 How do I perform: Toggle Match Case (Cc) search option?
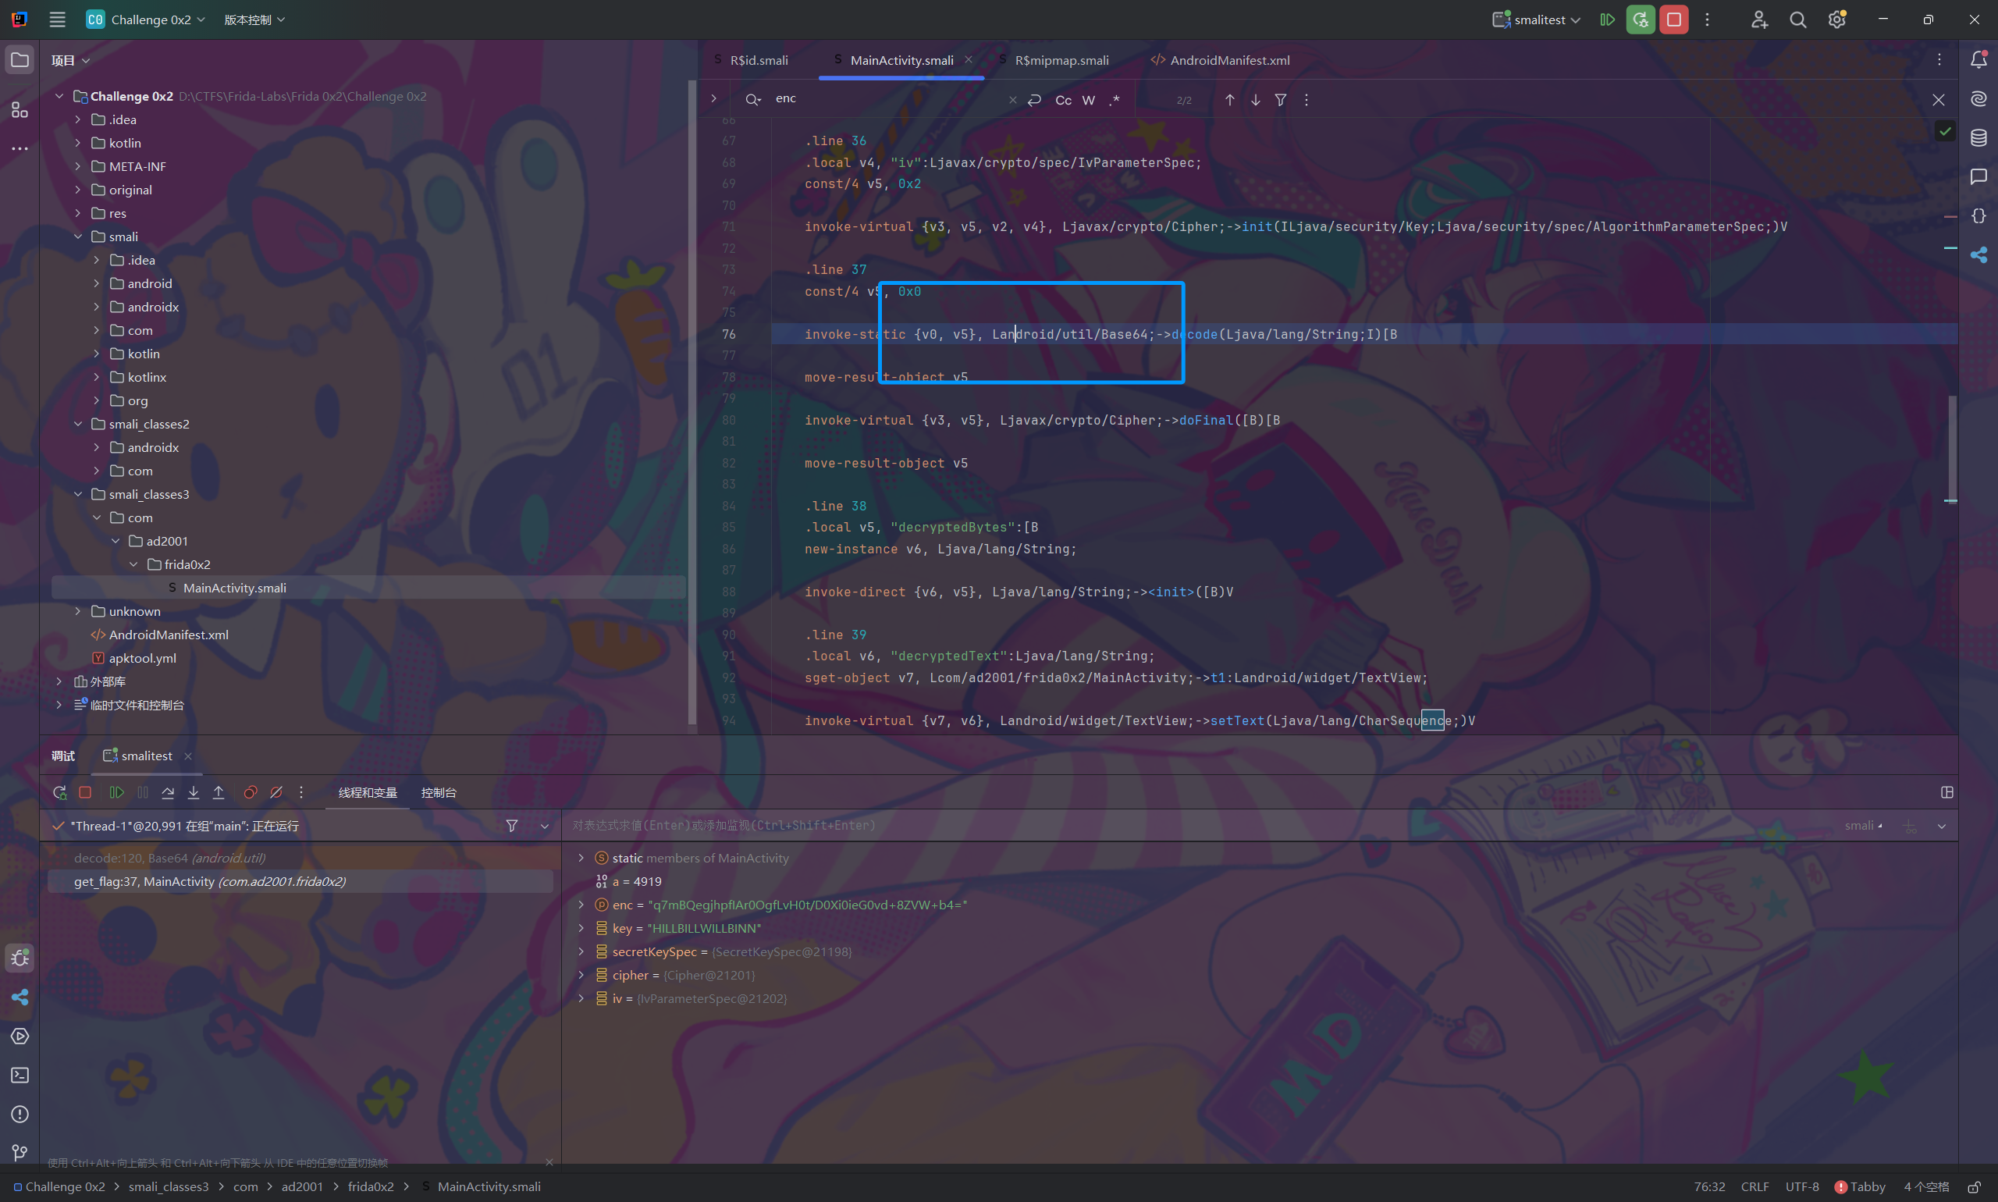[1062, 100]
